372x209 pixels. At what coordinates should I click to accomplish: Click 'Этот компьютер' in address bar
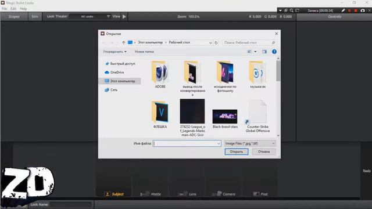tap(151, 42)
